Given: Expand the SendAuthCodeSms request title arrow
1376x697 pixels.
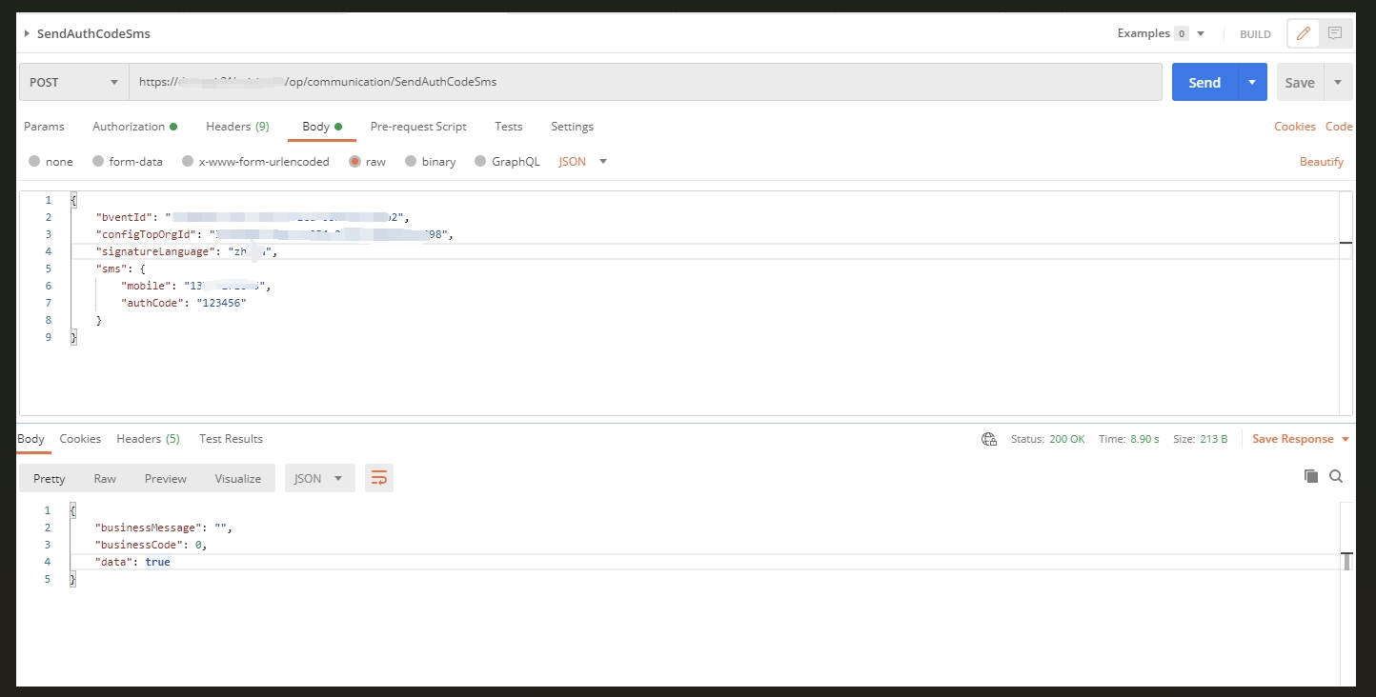Looking at the screenshot, I should [27, 33].
